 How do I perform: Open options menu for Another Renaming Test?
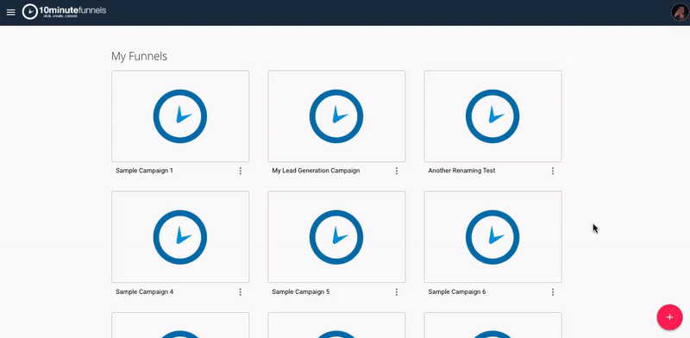pos(553,171)
